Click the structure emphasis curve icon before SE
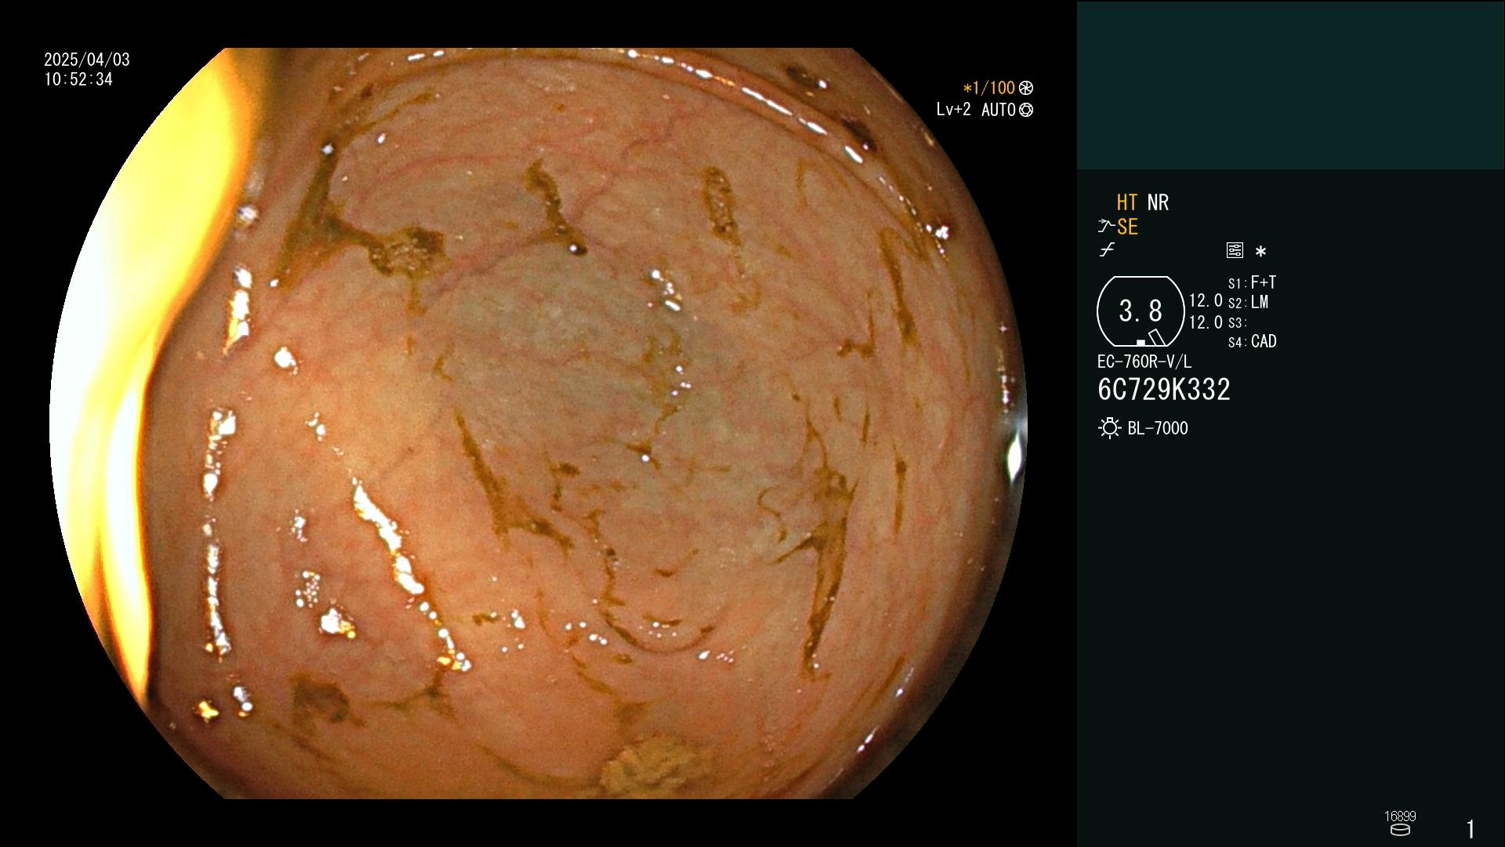This screenshot has height=847, width=1505. 1106,227
